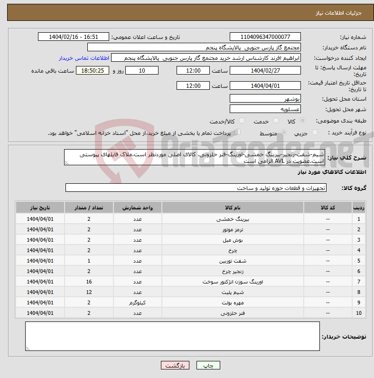Click the تاریخ نیاز column header
The height and width of the screenshot is (378, 374).
40,208
